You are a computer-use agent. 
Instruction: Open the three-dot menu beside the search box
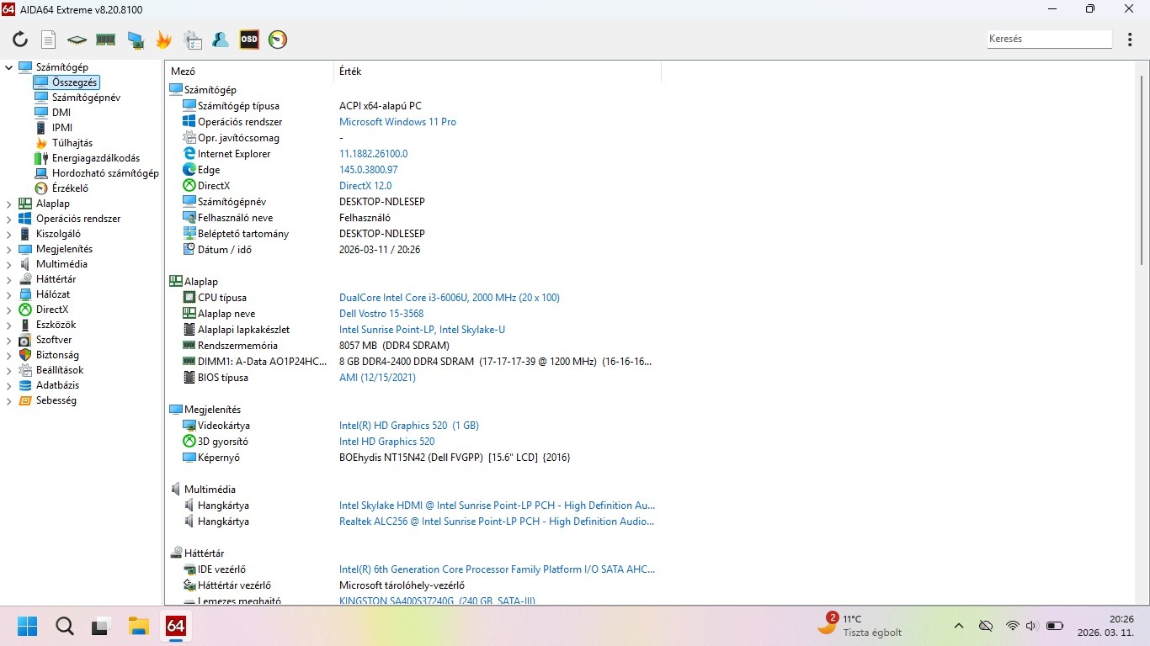1130,40
